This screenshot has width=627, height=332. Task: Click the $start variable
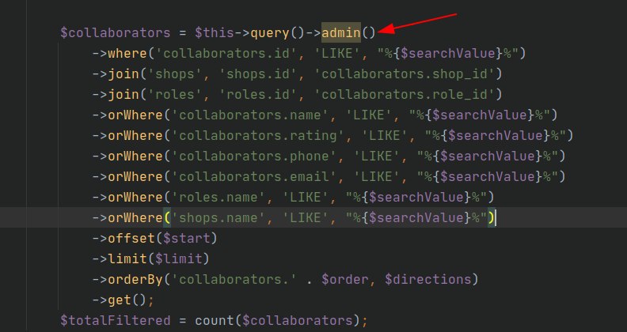(187, 239)
